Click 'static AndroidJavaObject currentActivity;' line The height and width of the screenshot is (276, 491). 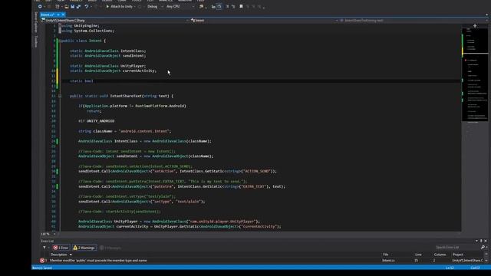(113, 71)
